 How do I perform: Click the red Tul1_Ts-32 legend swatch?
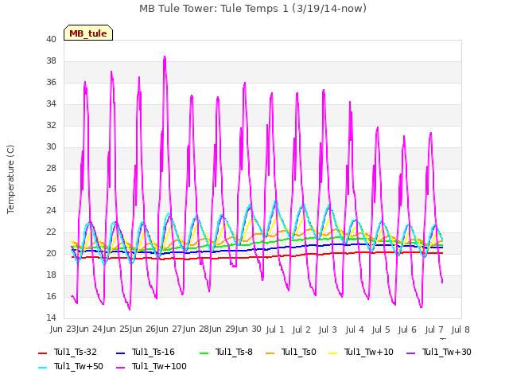(42, 353)
